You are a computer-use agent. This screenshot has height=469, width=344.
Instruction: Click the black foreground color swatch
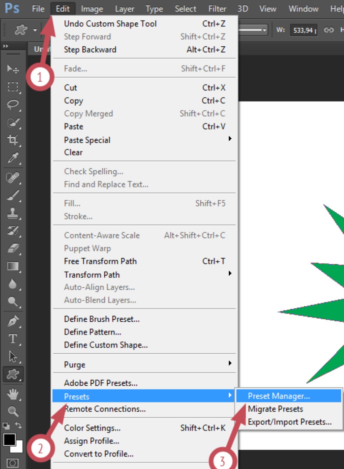click(x=9, y=439)
